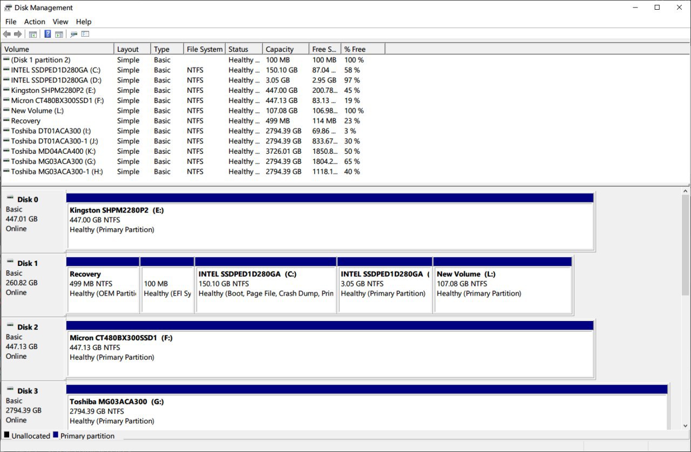The height and width of the screenshot is (452, 691).
Task: Click the drive icon beside Kingston SHPM2280P2 (E:)
Action: tap(6, 91)
